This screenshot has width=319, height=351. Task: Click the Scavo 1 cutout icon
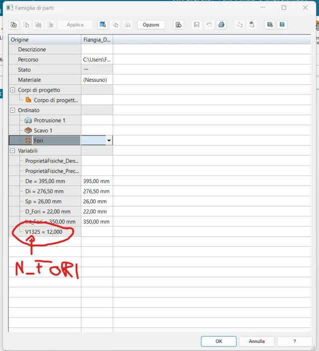[28, 131]
